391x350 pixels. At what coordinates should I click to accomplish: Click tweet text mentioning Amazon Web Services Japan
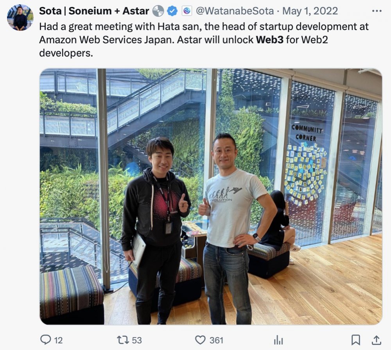click(204, 39)
